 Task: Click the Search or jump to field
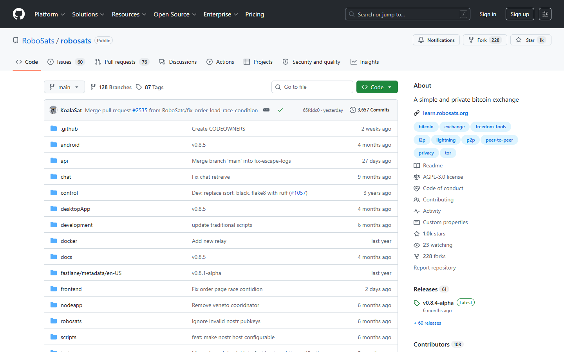click(x=407, y=14)
